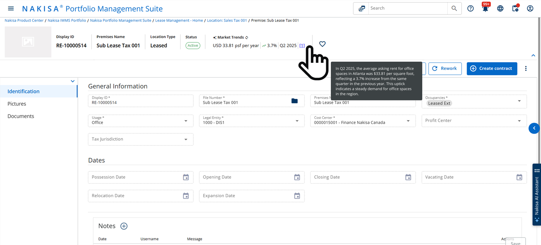Open the hamburger main menu
Image resolution: width=541 pixels, height=245 pixels.
(x=11, y=8)
